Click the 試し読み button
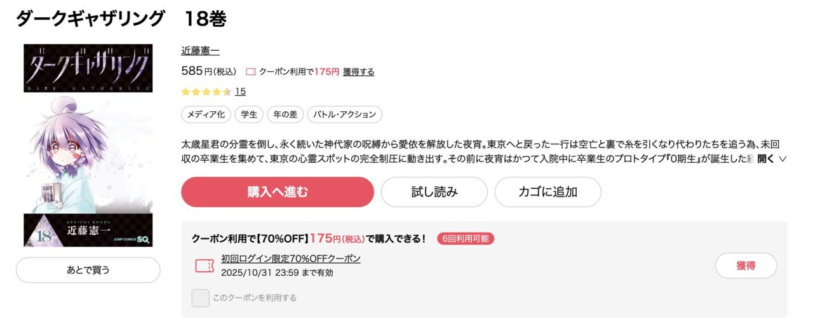 click(434, 192)
